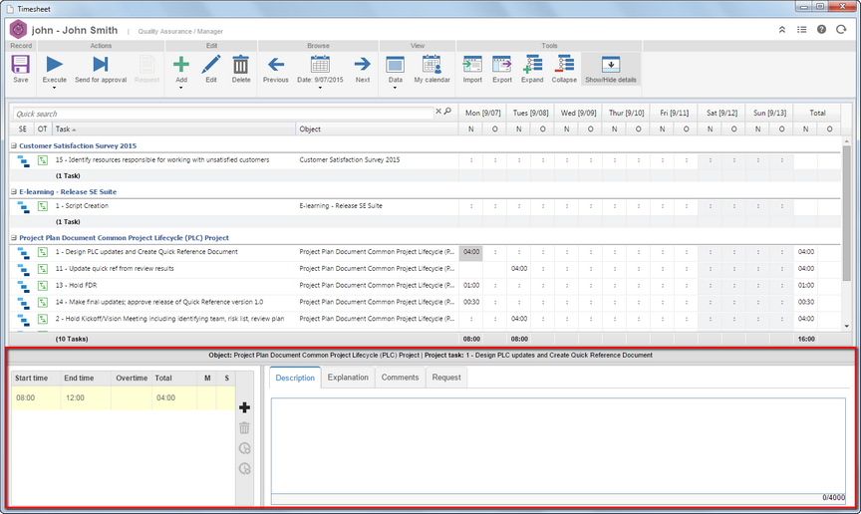Click the scroll down arrow of task list
Viewport: 861px width, 514px height.
click(846, 326)
